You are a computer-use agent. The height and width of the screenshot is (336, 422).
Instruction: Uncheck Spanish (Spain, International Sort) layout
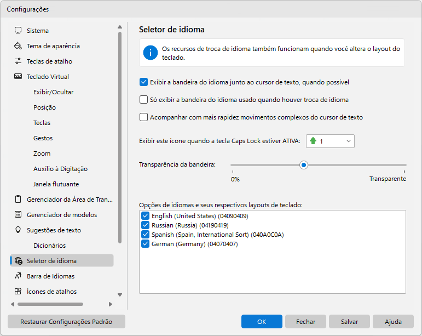tap(146, 235)
